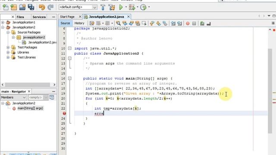Open the Debug Project dropdown arrow
Screen dimensions: 276x155
click(x=138, y=7)
